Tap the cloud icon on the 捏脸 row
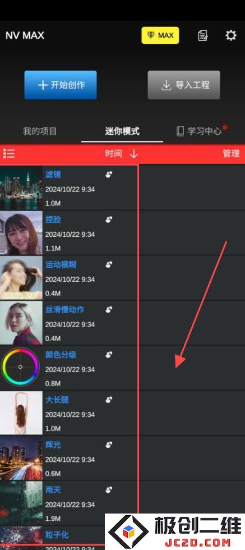The height and width of the screenshot is (550, 245). pos(109,219)
